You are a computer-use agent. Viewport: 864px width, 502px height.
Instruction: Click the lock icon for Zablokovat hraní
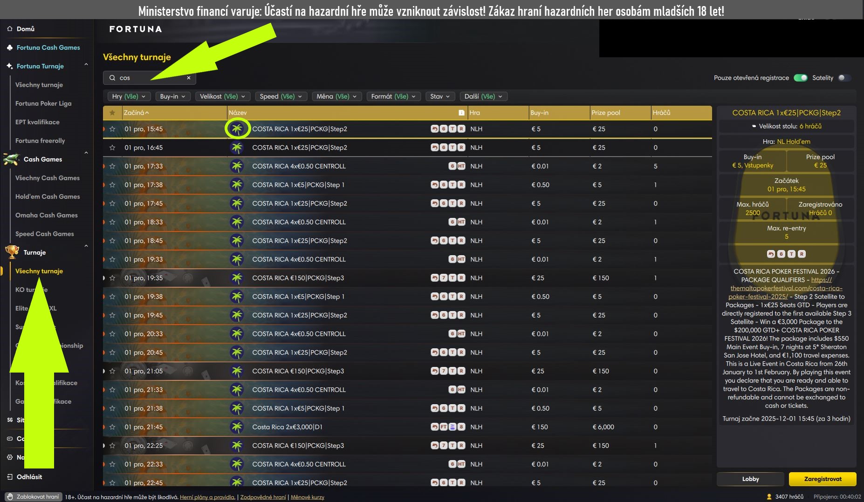10,497
